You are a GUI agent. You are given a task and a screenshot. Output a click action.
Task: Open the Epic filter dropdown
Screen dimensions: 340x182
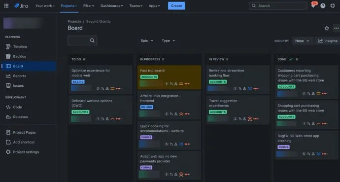click(x=147, y=41)
